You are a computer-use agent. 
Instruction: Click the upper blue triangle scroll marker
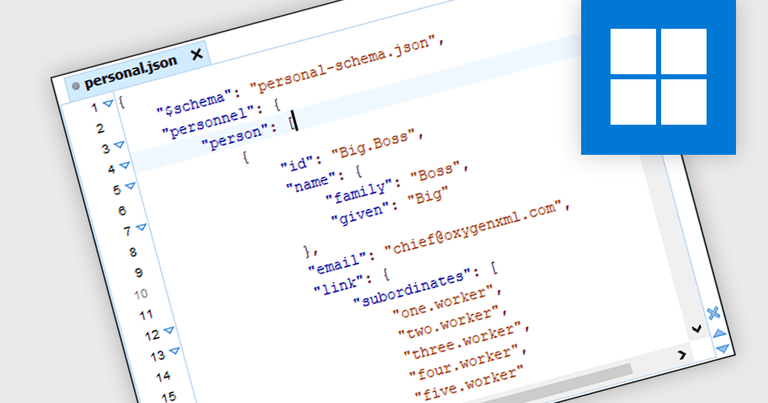(720, 333)
